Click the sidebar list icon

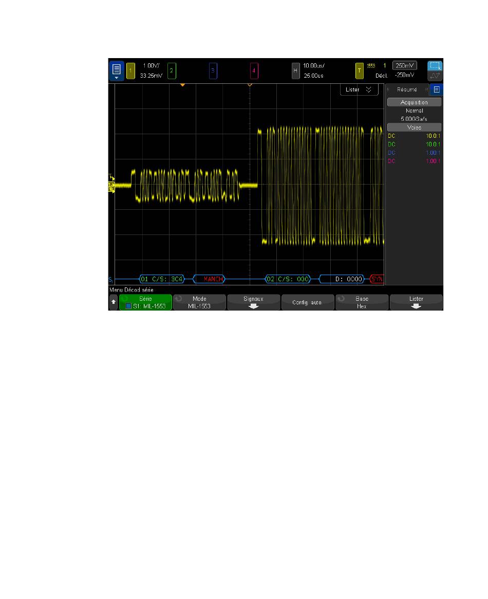[437, 90]
